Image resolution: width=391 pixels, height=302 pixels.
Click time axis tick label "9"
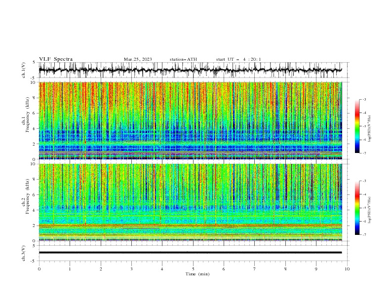pyautogui.click(x=316, y=269)
